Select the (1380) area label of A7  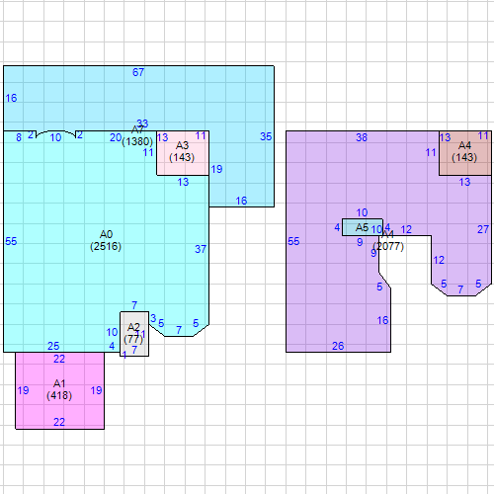point(137,141)
